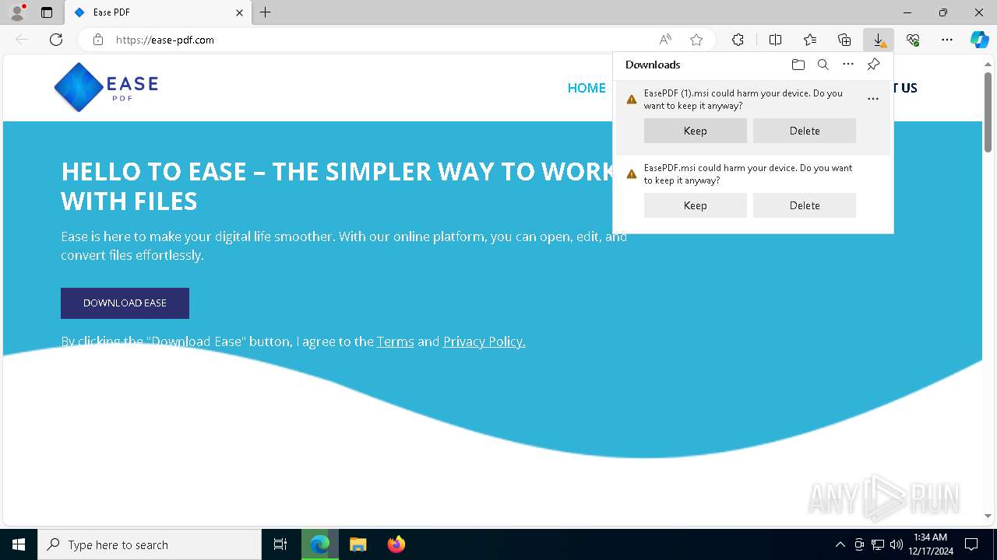
Task: Click the Edge profile icon
Action: pyautogui.click(x=17, y=12)
